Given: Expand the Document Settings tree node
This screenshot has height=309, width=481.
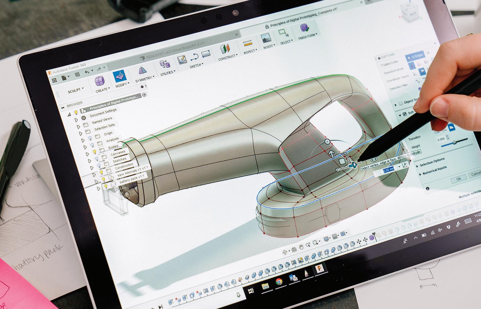Looking at the screenshot, I should click(76, 120).
